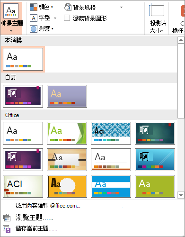Screen dimensions: 185x237
Task: Choose the purple 啊 theme under 自訂
Action: (23, 96)
